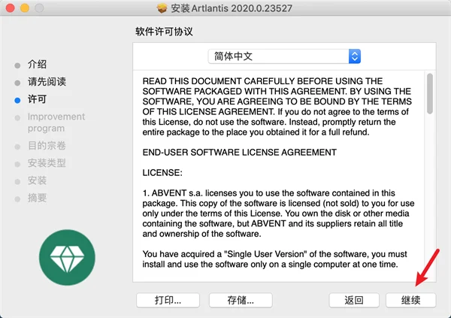Click the 打印... print button
Screen dimensions: 451x318
(168, 300)
